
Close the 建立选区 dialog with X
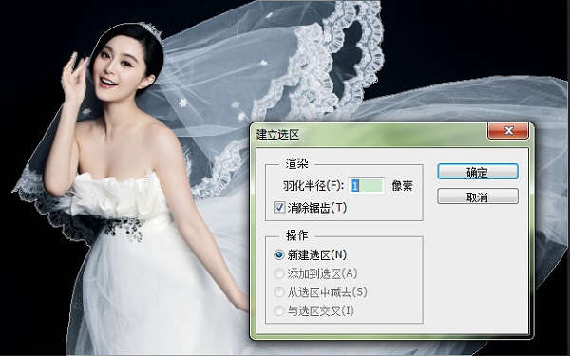508,131
